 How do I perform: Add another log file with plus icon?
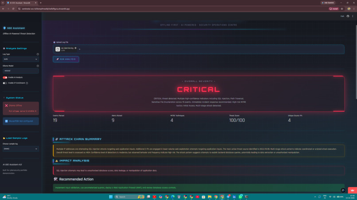79,49
